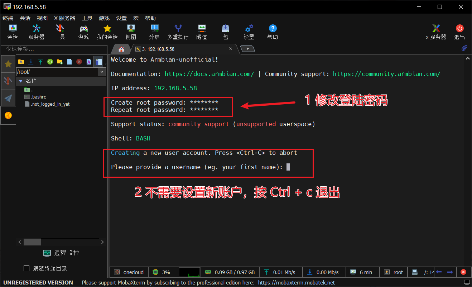Open the 包 packages icon

click(x=225, y=32)
